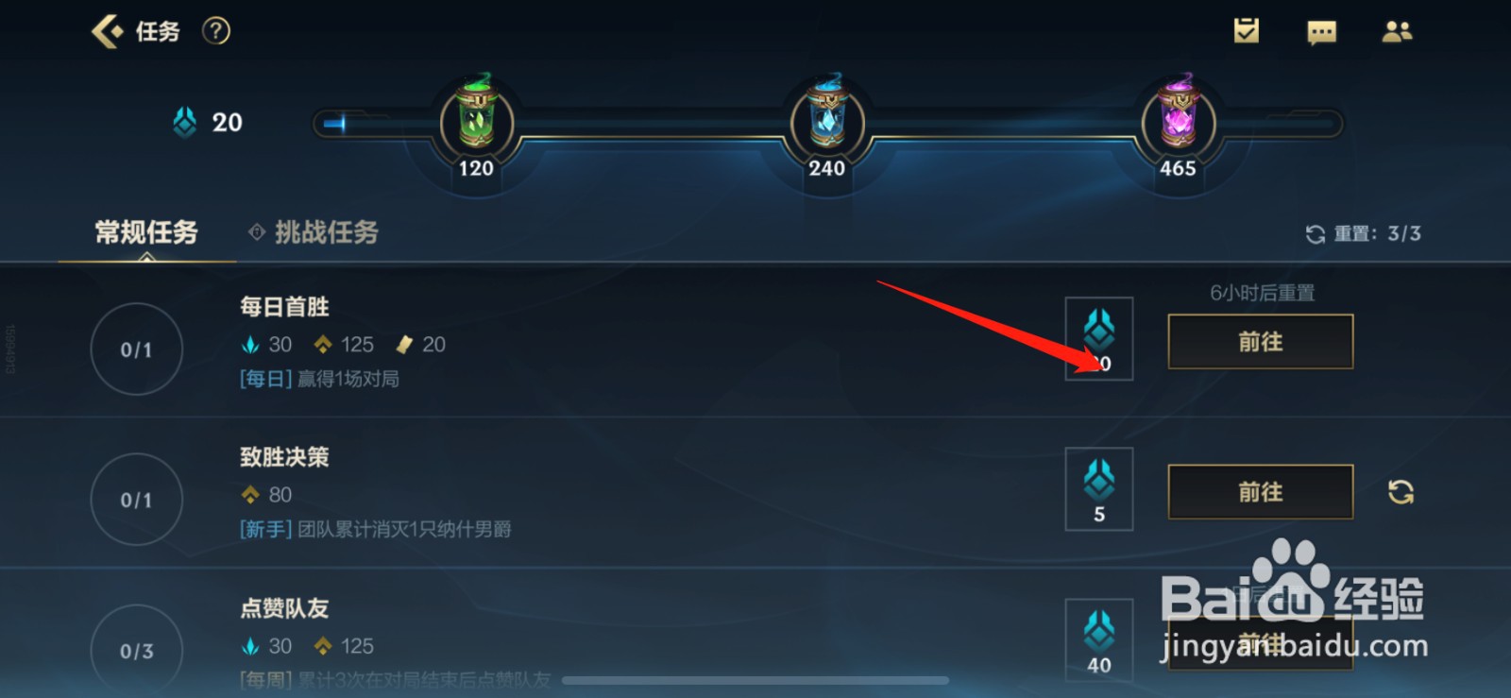Open the question mark help icon
The height and width of the screenshot is (698, 1511).
[x=216, y=31]
